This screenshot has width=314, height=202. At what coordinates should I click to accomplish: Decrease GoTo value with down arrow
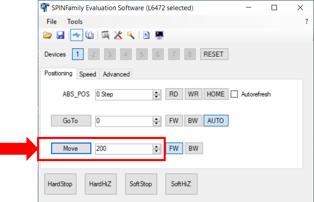pyautogui.click(x=157, y=124)
